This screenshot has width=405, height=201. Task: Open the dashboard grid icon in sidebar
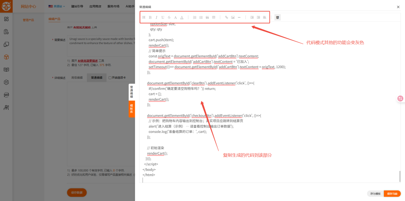6,19
